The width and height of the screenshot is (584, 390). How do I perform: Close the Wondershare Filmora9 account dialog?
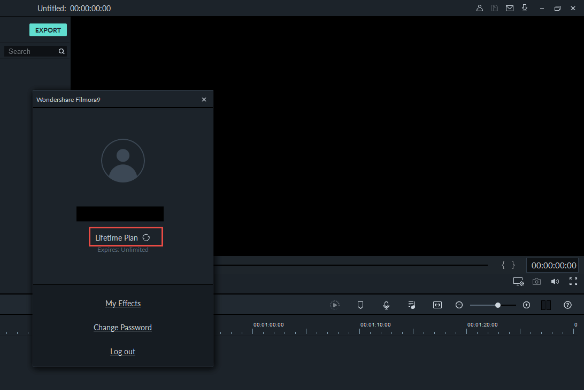(x=204, y=100)
